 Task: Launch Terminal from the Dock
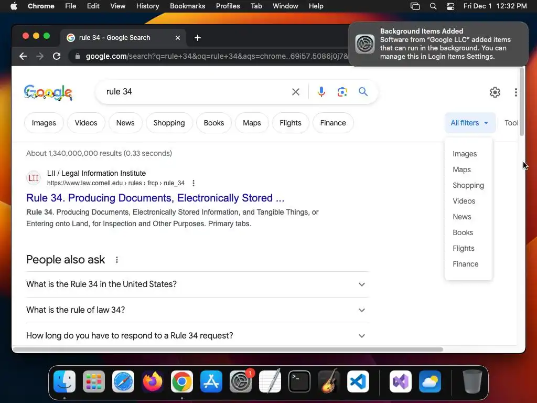pyautogui.click(x=299, y=381)
